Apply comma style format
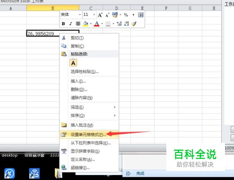Viewport: 234px width, 180px height. [x=133, y=15]
